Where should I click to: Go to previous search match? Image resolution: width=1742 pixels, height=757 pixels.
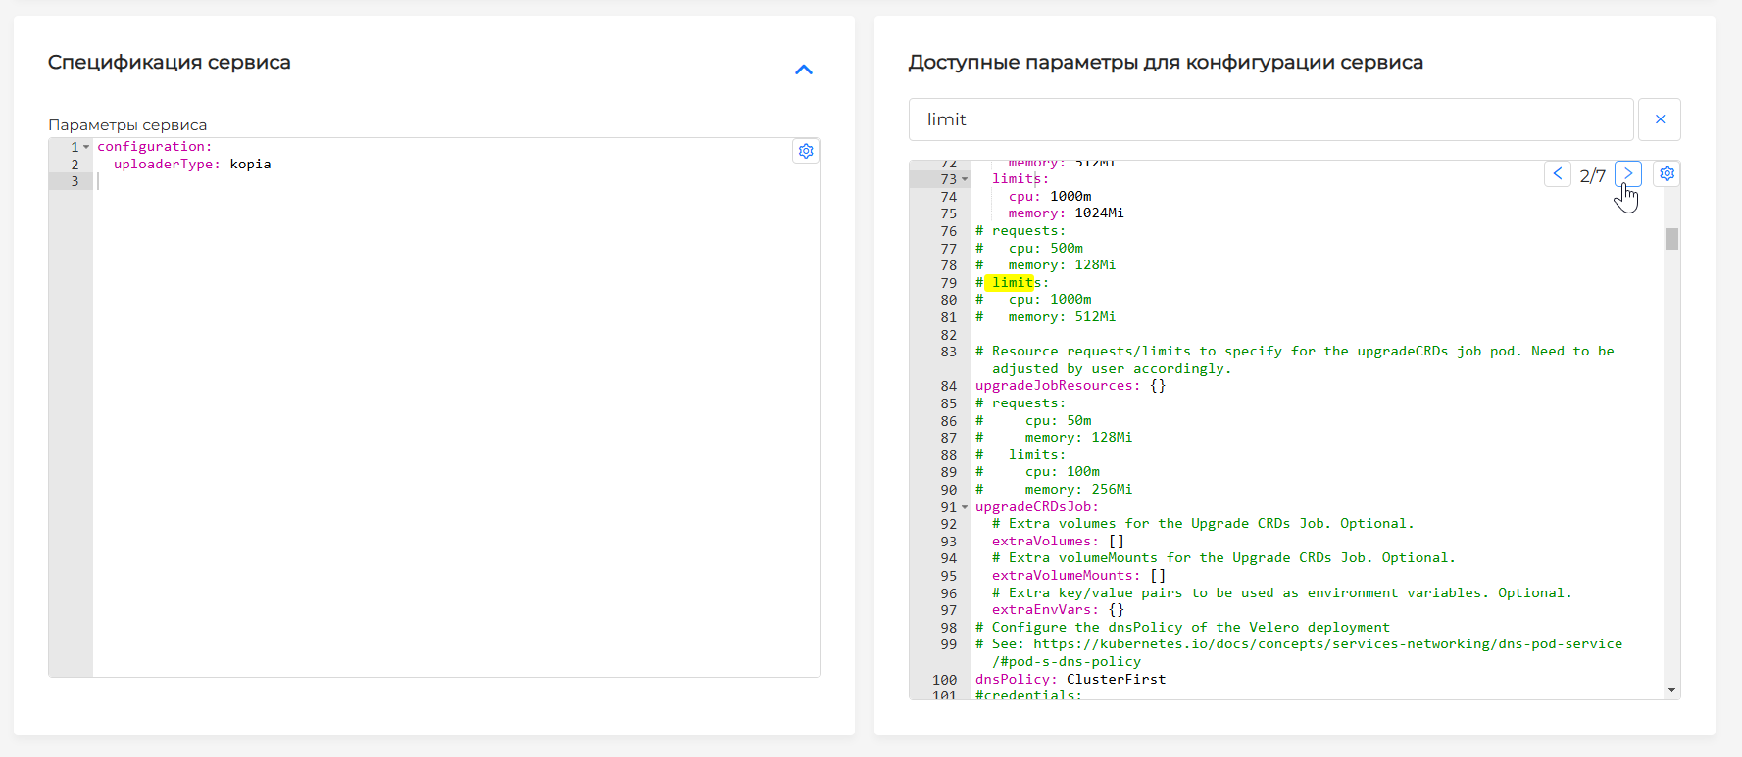click(1557, 174)
